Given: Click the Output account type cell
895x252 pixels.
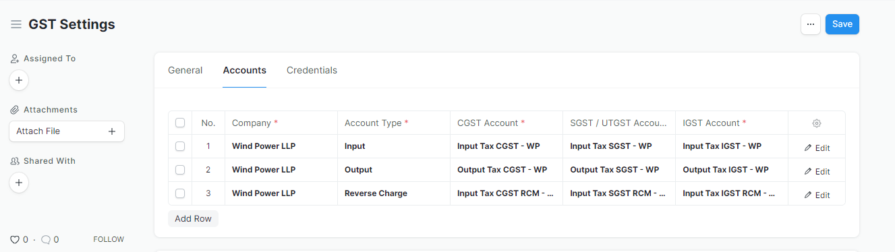Looking at the screenshot, I should [394, 170].
